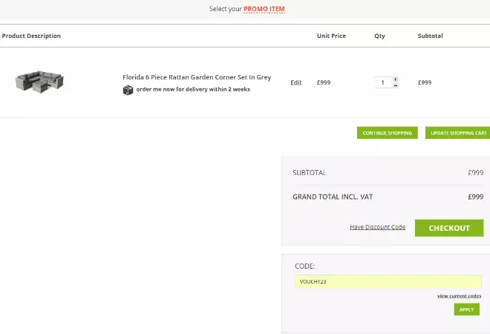This screenshot has width=490, height=334.
Task: Click the Qty column header
Action: click(x=379, y=36)
